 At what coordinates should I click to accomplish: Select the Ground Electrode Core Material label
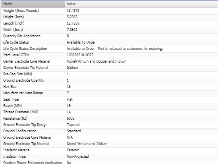pyautogui.click(x=27, y=137)
